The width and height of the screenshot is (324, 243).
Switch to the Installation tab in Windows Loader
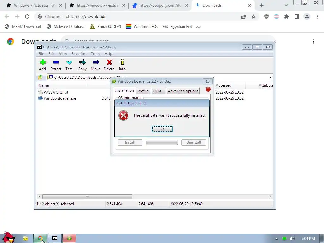click(125, 90)
